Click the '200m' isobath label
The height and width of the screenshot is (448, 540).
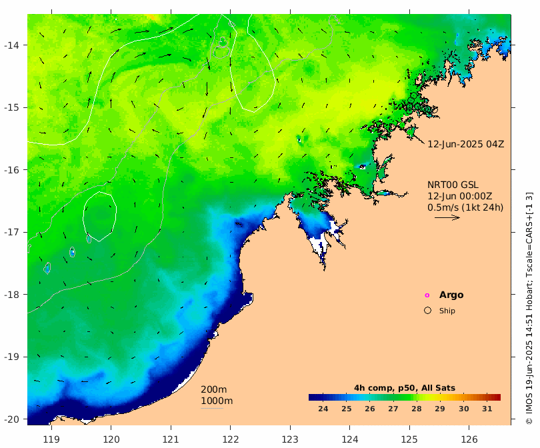coord(213,389)
